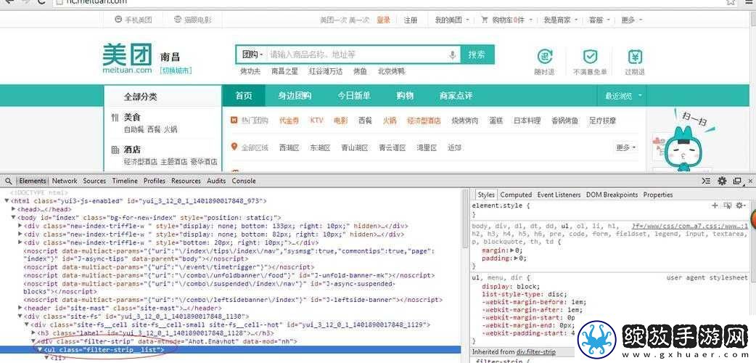This screenshot has width=756, height=363.
Task: Click the 切换城市 switch city link
Action: pos(176,70)
